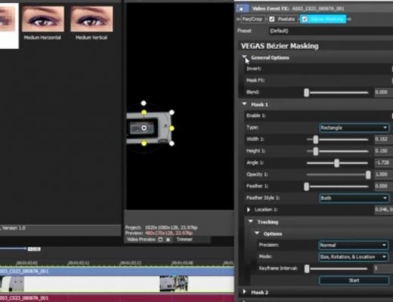Click the Blend slider handle
Image resolution: width=393 pixels, height=302 pixels.
(x=306, y=93)
